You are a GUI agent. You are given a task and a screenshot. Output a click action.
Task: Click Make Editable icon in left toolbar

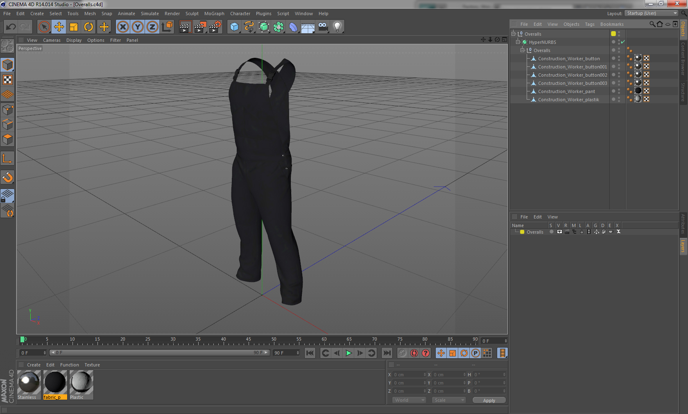click(x=7, y=45)
